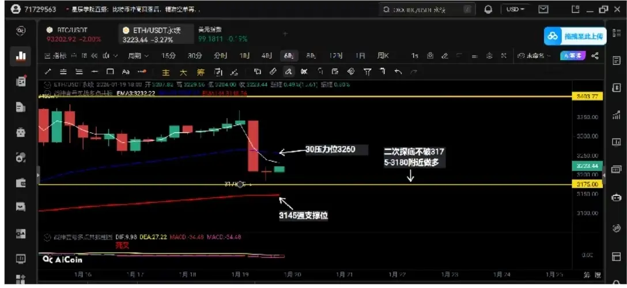Click the 主 indicator button
This screenshot has height=288, width=627.
click(167, 73)
